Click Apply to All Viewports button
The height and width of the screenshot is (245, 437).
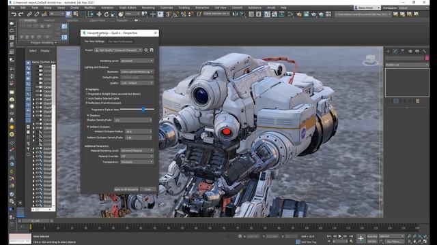pos(126,189)
